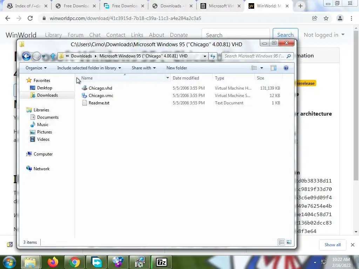Open Chrome three-dot menu
The width and height of the screenshot is (359, 269).
(351, 18)
